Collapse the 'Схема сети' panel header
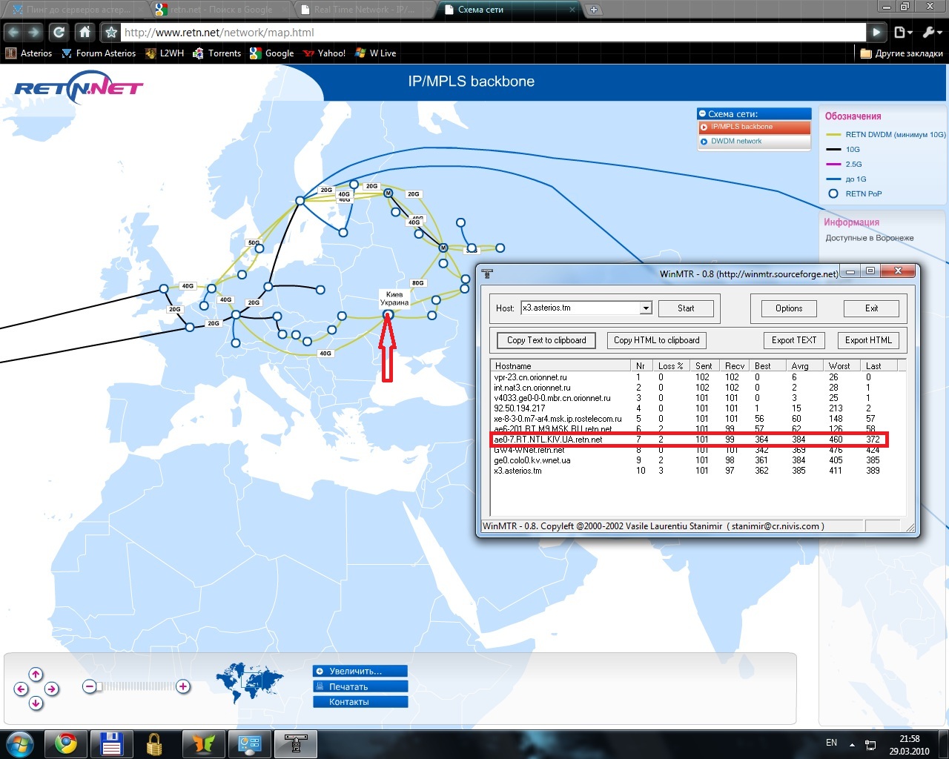949x759 pixels. [x=755, y=113]
